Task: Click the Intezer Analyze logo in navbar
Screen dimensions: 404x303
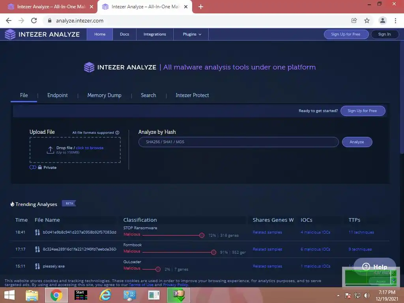Action: click(x=42, y=34)
